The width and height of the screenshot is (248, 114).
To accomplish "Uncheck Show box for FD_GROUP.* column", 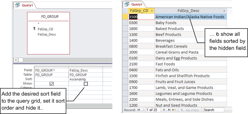I will point(51,84).
